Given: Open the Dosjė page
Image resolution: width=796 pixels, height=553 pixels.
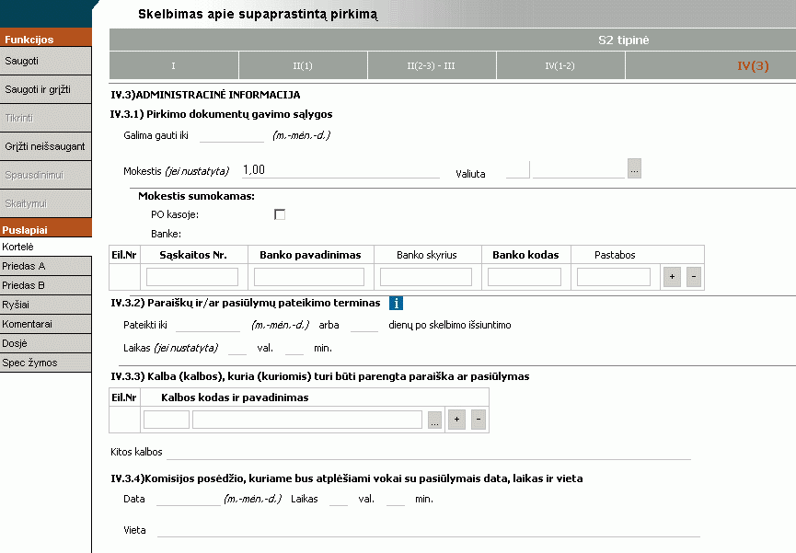Looking at the screenshot, I should [46, 343].
